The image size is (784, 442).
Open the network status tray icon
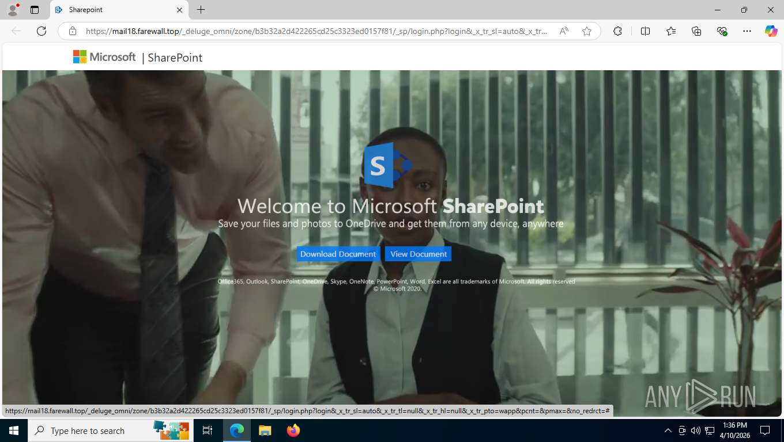[x=710, y=430]
